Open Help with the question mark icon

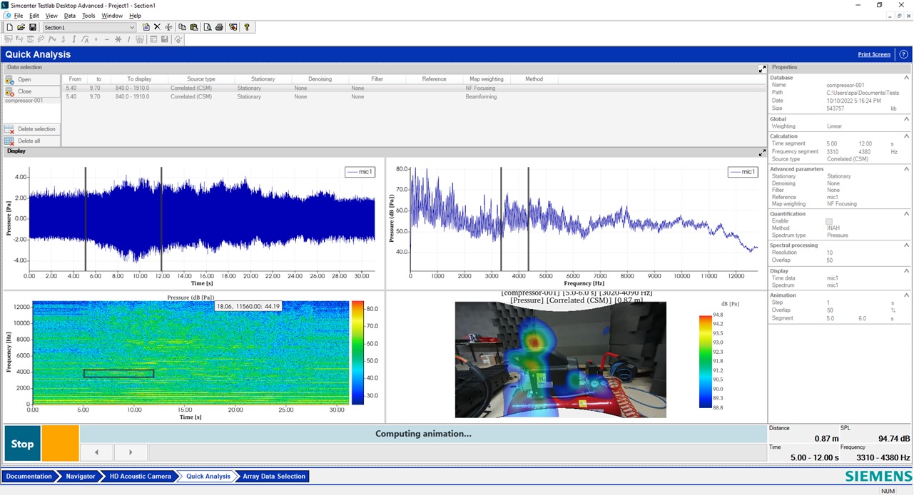pyautogui.click(x=246, y=27)
